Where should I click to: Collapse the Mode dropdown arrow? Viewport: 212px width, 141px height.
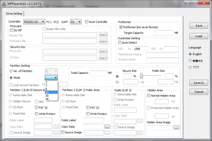tap(55, 78)
